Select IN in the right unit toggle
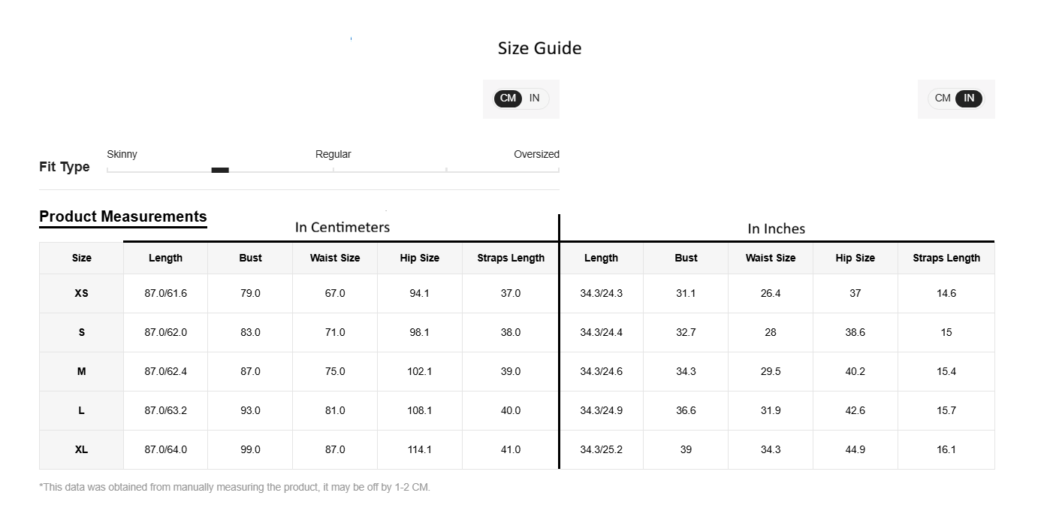 969,98
